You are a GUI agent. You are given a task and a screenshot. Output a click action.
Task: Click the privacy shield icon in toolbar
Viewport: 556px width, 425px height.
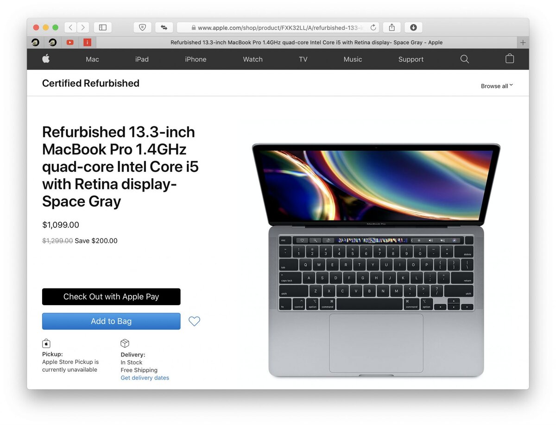pyautogui.click(x=142, y=27)
